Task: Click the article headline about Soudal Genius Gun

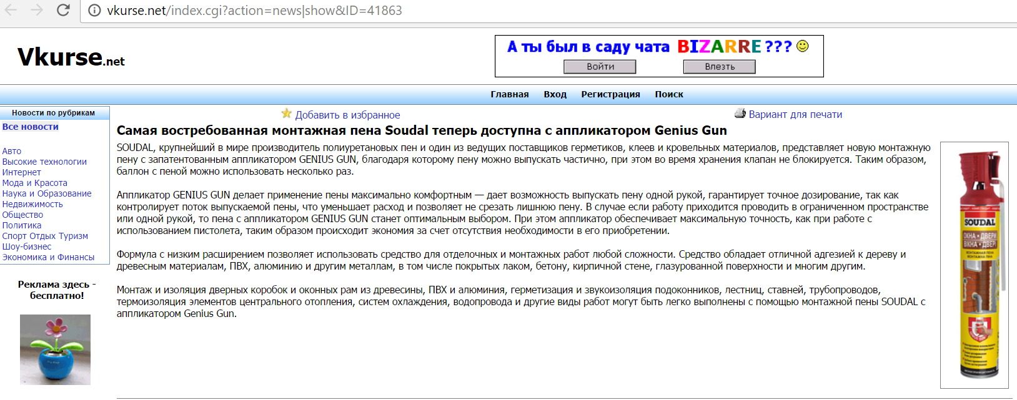Action: [x=422, y=130]
